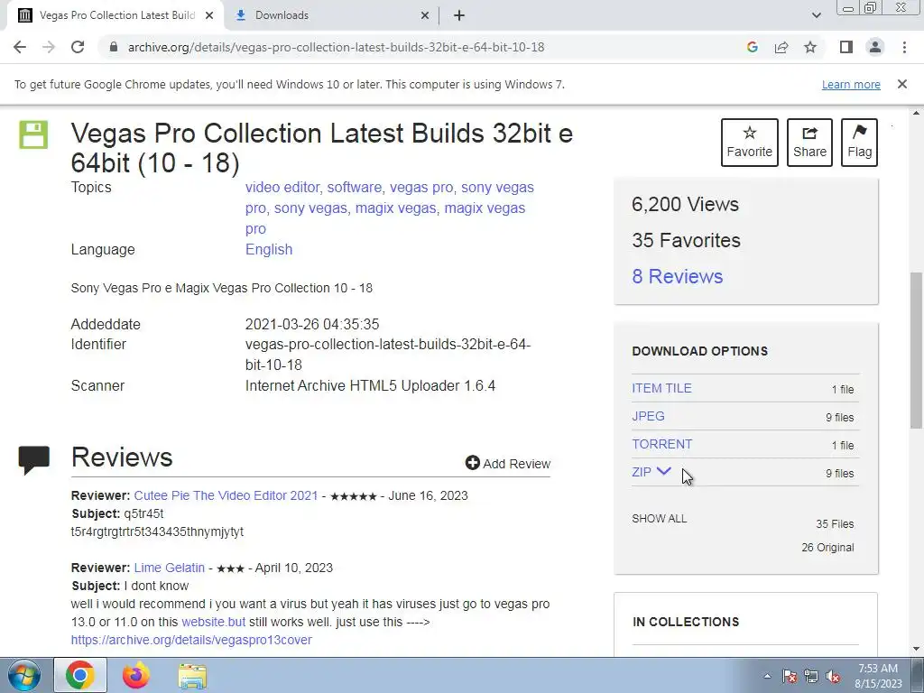This screenshot has width=924, height=693.
Task: Click the Google icon in address bar
Action: (752, 47)
